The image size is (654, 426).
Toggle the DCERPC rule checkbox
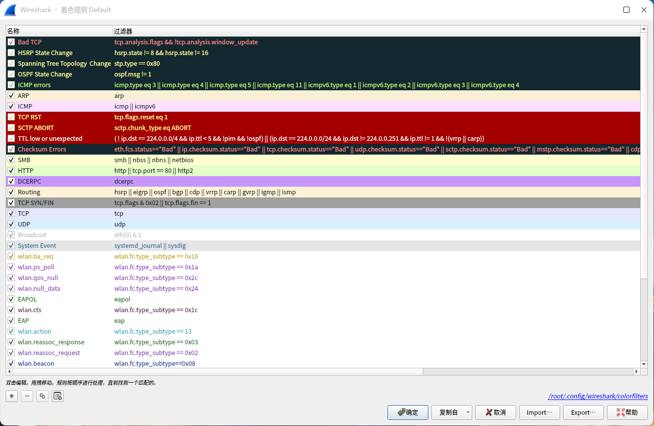(11, 182)
